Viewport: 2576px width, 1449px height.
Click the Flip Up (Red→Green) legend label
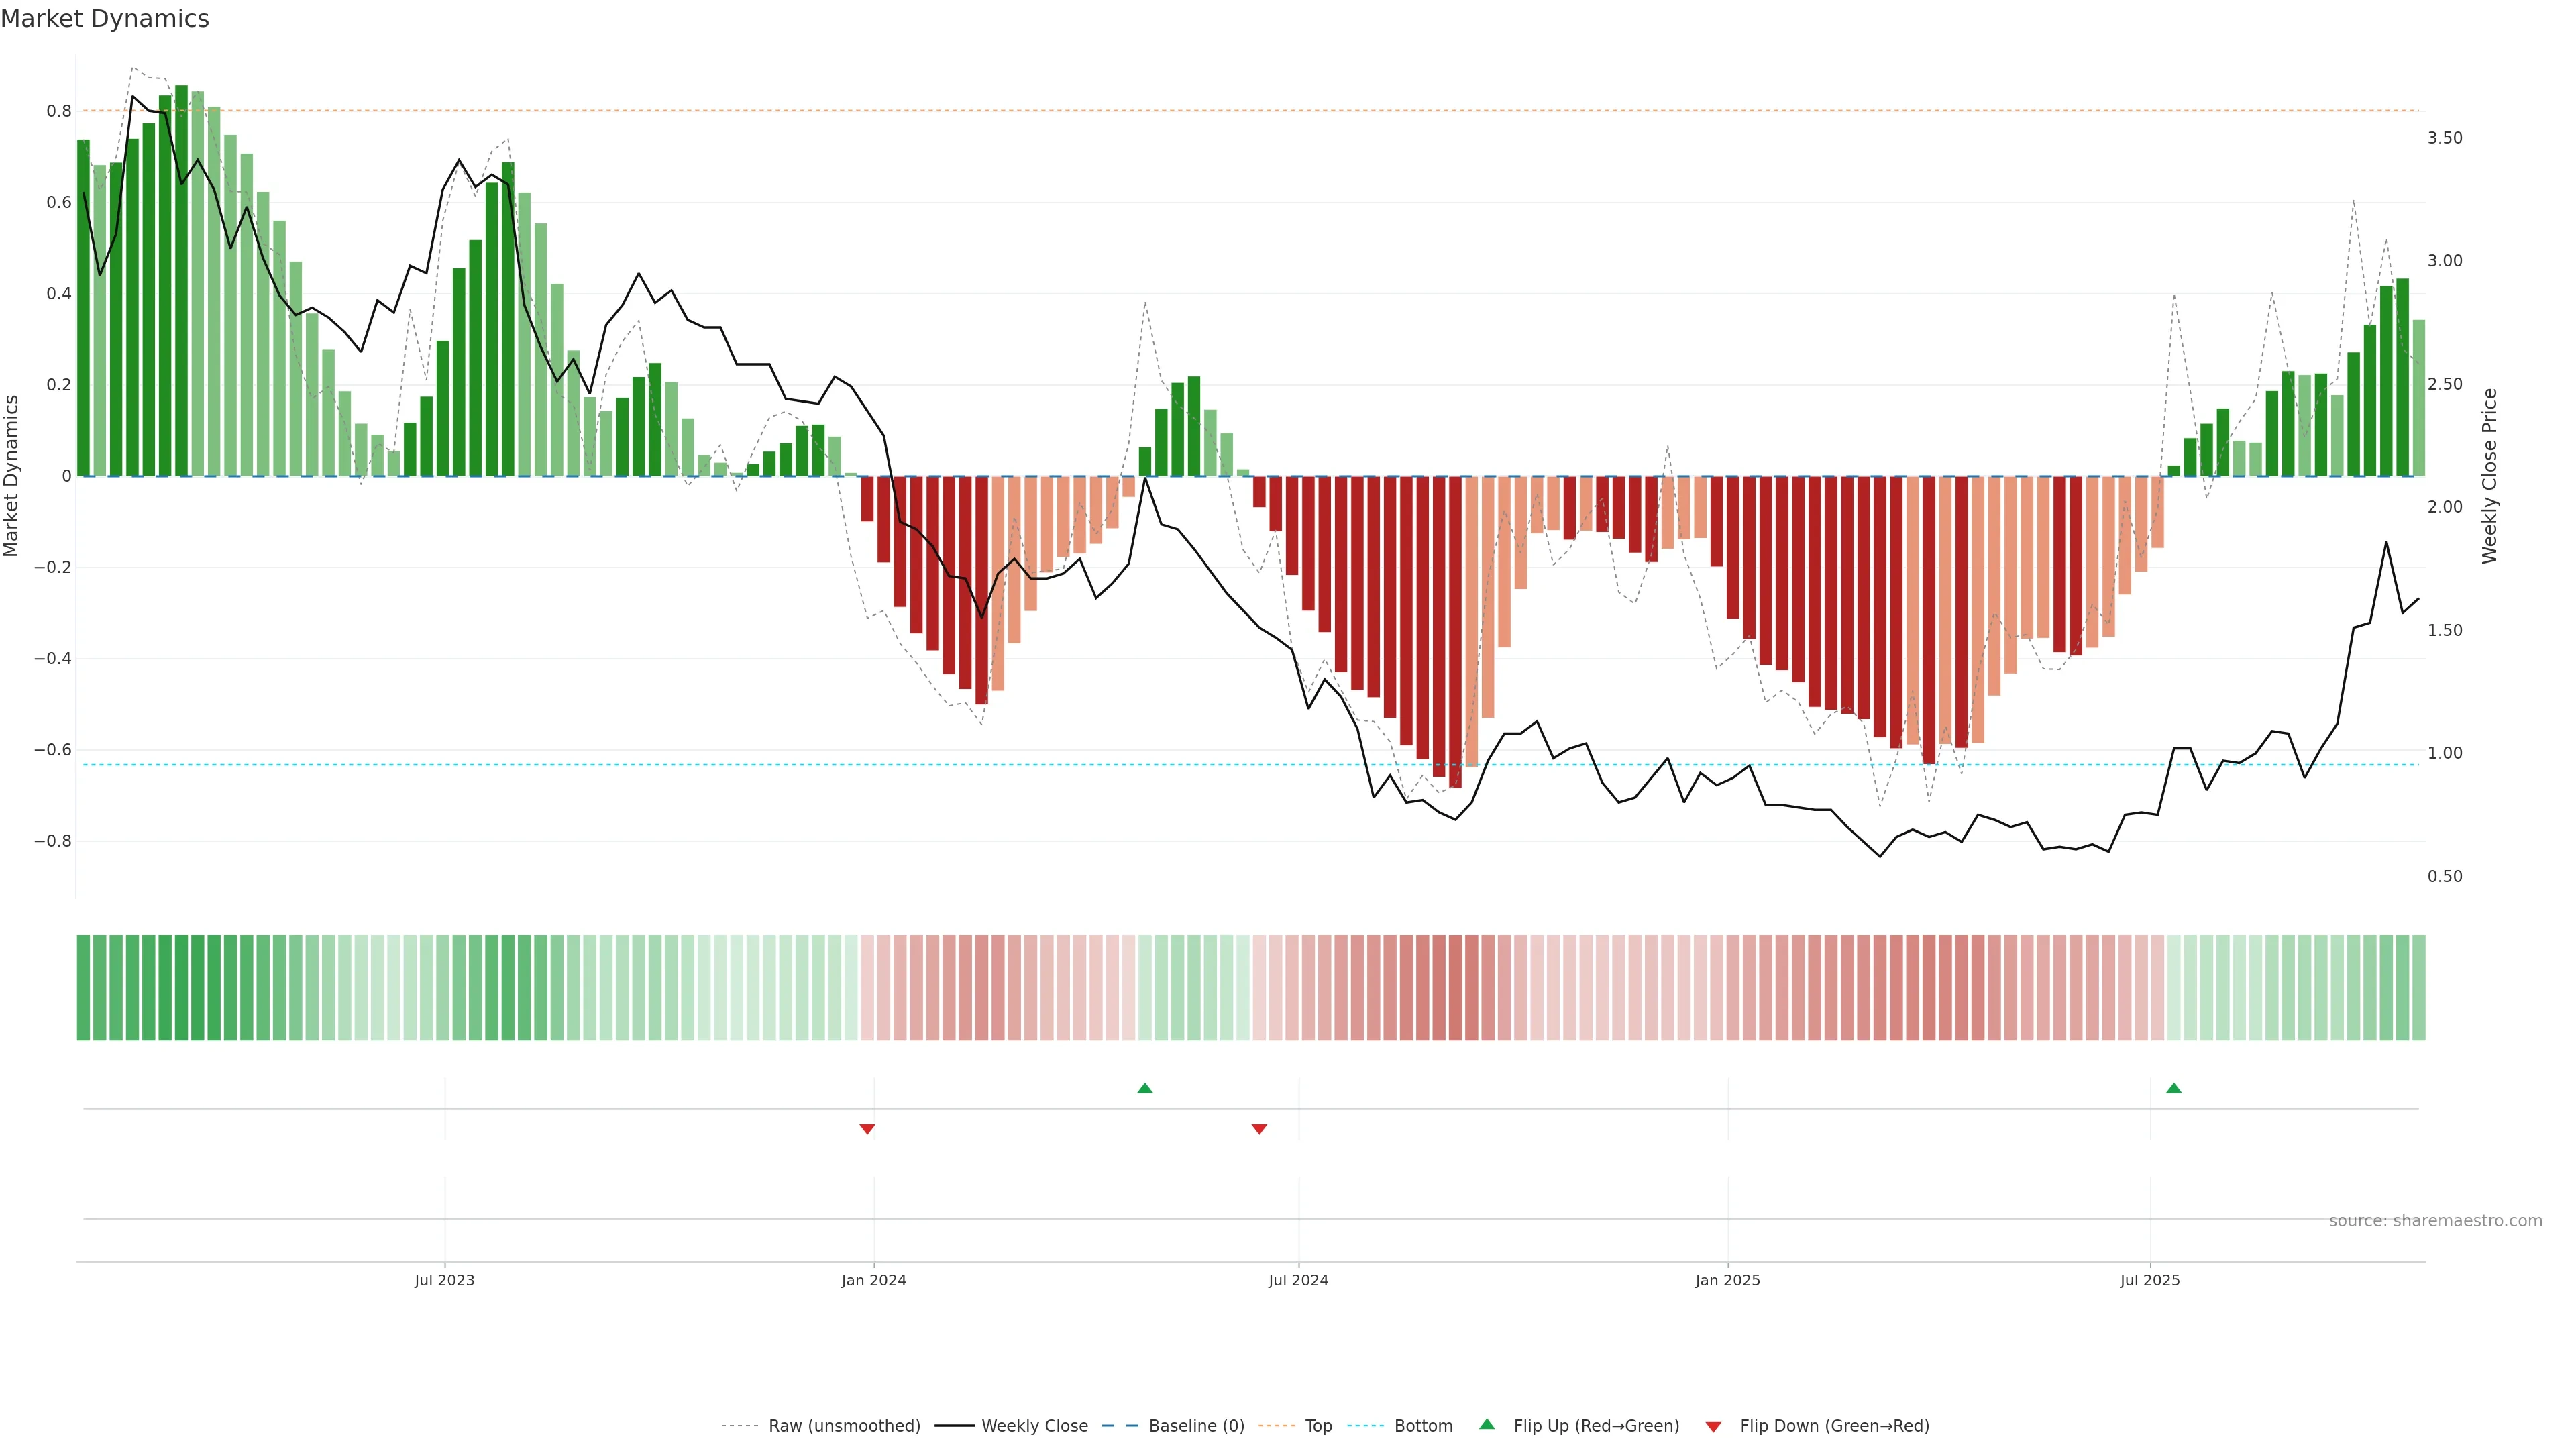(x=1596, y=1426)
